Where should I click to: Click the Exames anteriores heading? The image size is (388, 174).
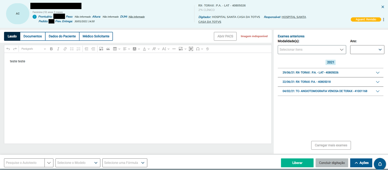(x=291, y=36)
